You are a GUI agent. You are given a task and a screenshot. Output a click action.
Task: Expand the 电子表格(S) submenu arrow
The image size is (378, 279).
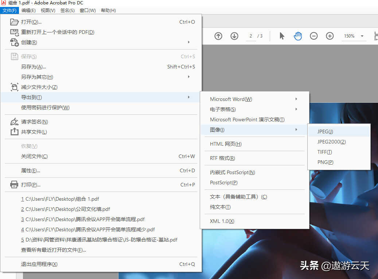296,109
